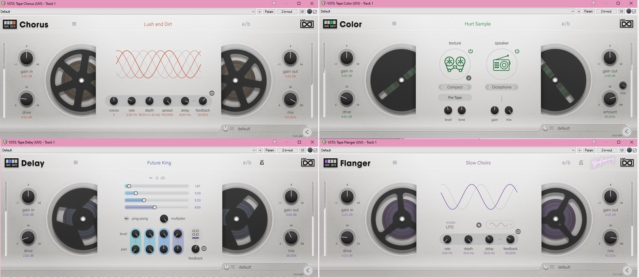Toggle the Chorus plugin bypass checkbox
The width and height of the screenshot is (639, 278).
click(315, 12)
